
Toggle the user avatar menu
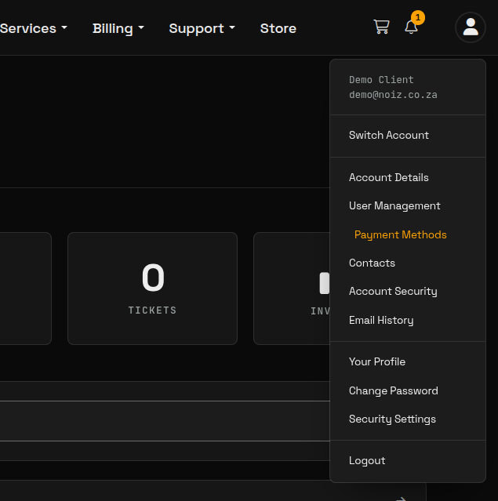(471, 27)
